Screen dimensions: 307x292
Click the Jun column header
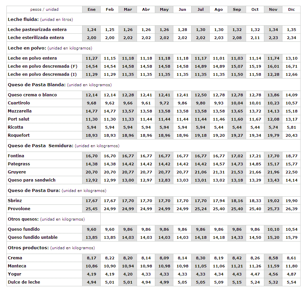pos(182,9)
